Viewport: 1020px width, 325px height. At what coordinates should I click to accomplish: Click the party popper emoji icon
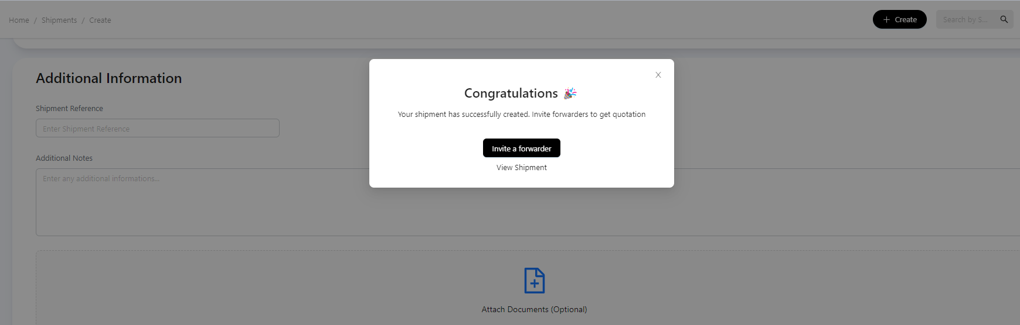[570, 94]
